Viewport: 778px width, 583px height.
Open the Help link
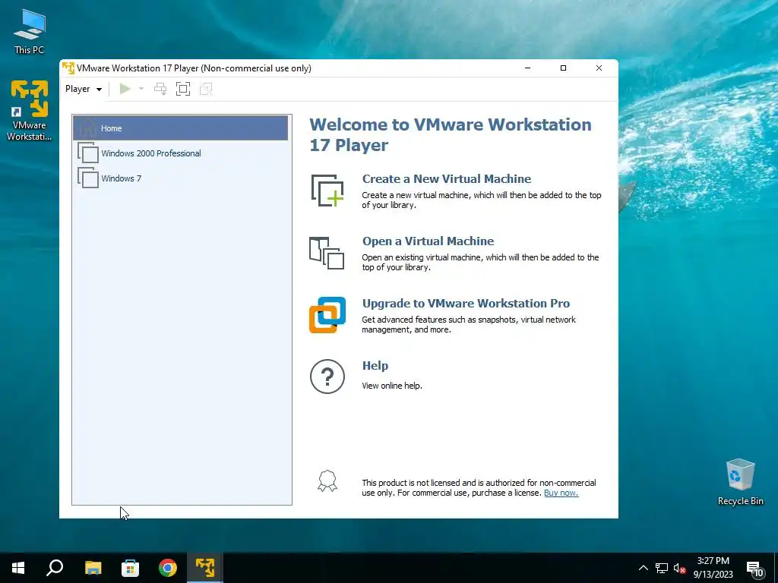375,366
